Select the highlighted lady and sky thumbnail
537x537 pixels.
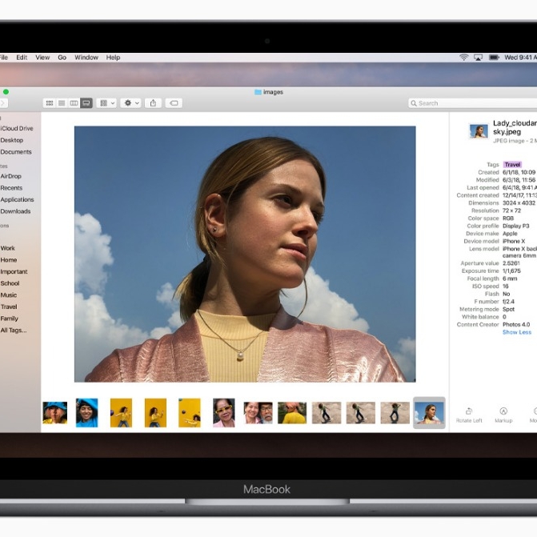click(429, 413)
